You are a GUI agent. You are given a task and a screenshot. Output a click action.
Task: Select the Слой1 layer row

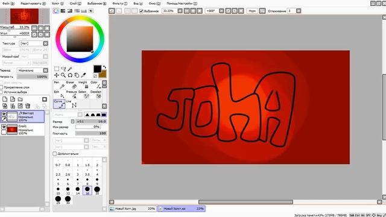[23, 130]
